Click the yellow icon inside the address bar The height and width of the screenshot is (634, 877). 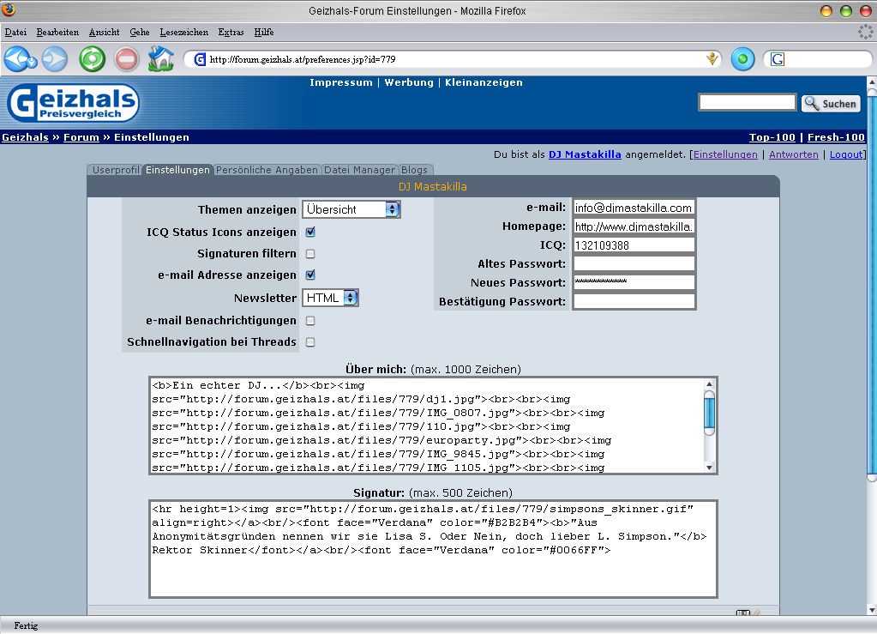712,58
